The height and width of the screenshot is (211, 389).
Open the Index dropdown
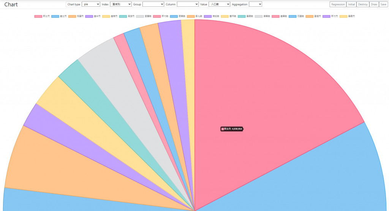[120, 4]
